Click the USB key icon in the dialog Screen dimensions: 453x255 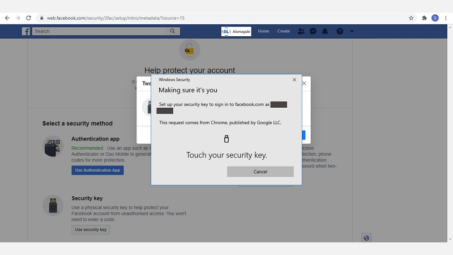coord(226,139)
